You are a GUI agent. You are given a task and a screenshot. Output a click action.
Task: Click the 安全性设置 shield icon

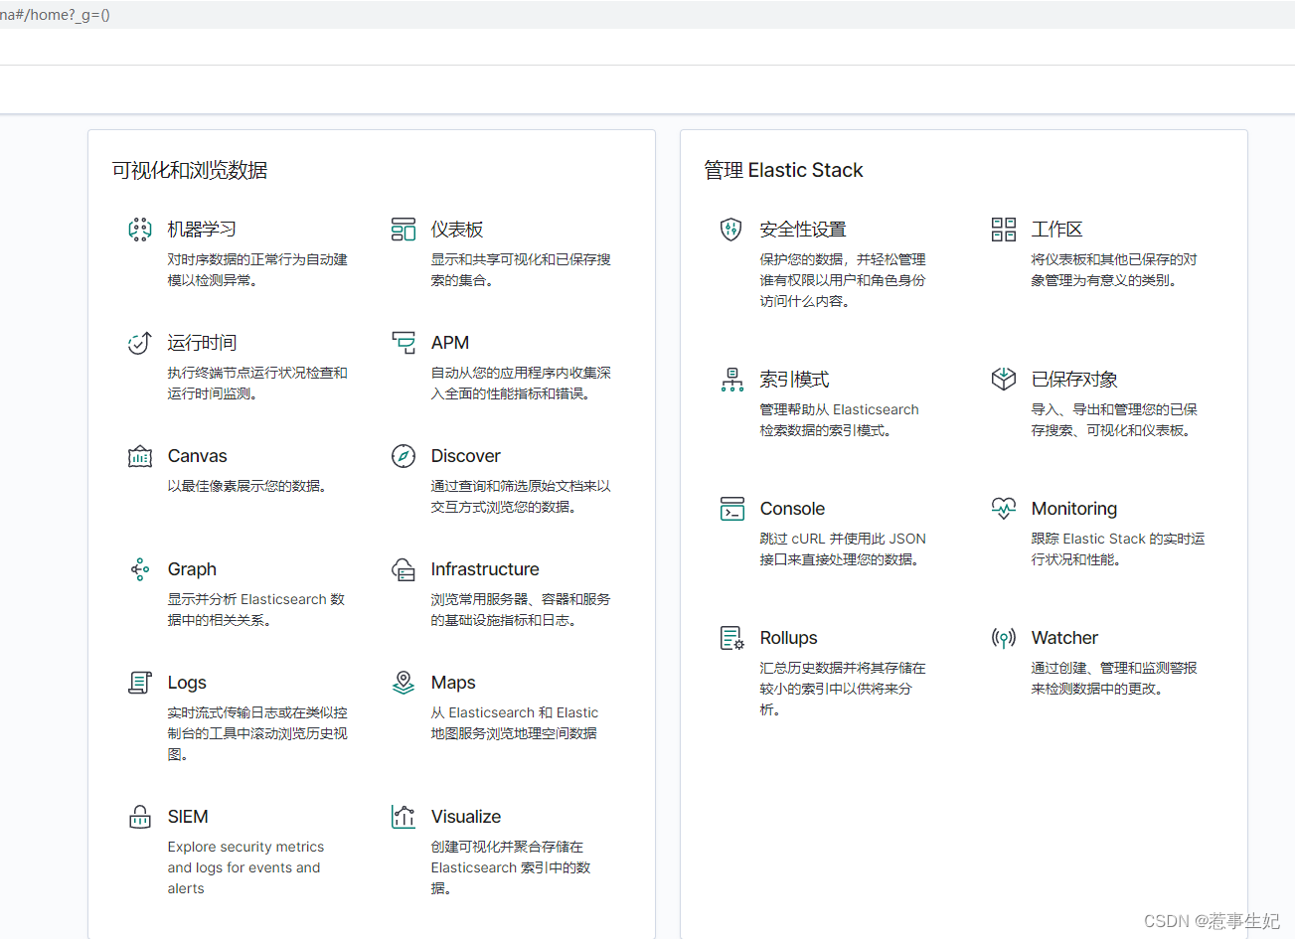(731, 230)
